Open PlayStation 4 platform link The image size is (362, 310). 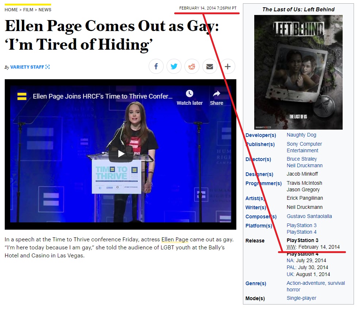tap(301, 232)
